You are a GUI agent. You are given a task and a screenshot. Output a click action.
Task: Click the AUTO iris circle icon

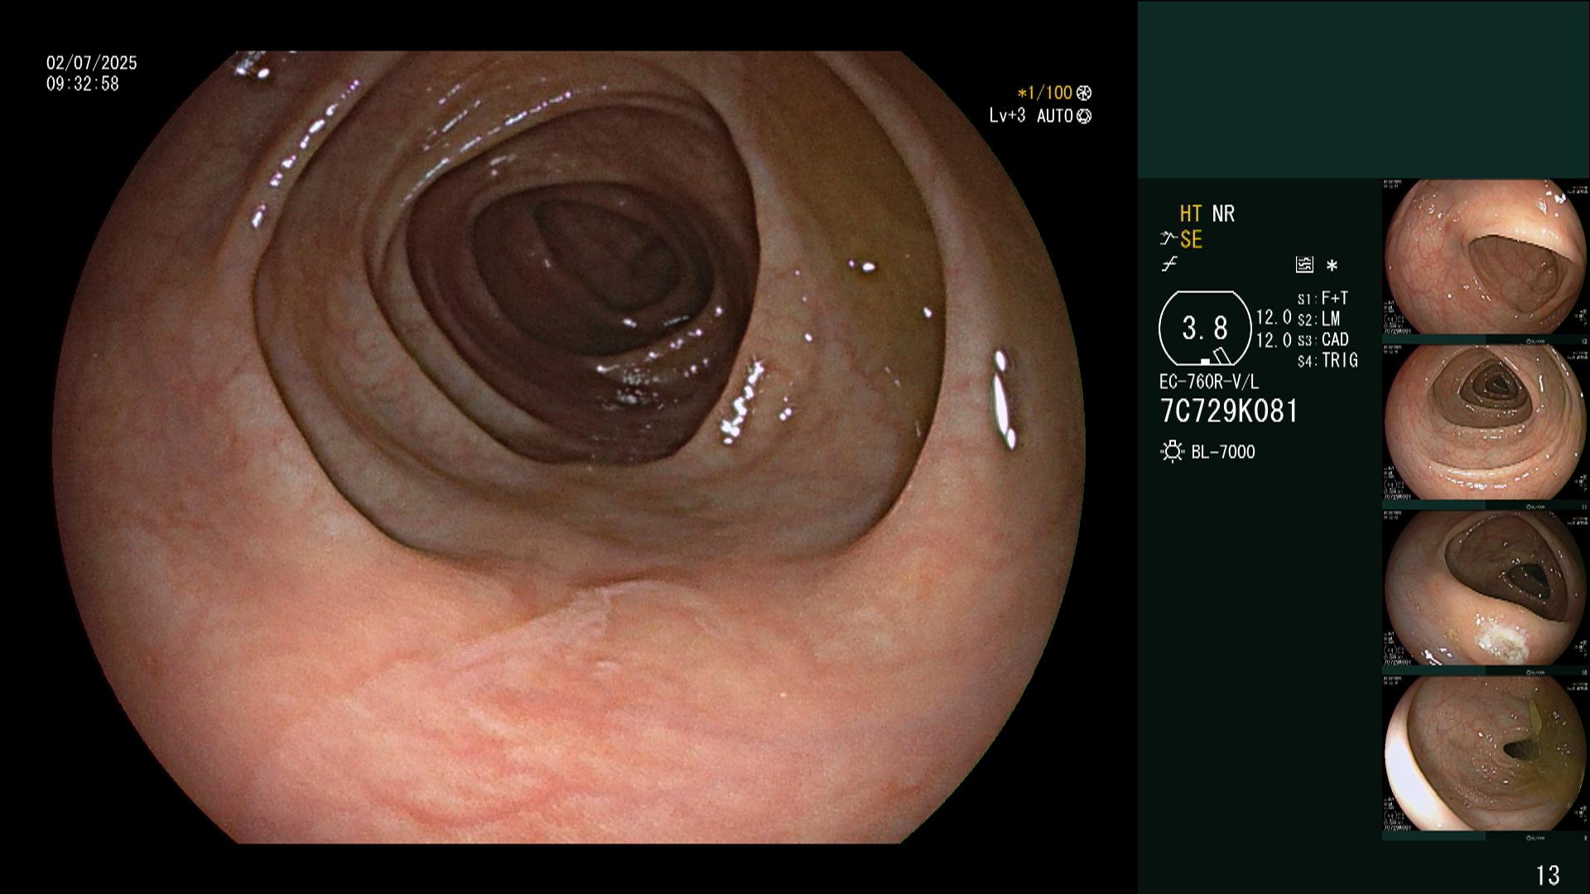[x=1084, y=116]
